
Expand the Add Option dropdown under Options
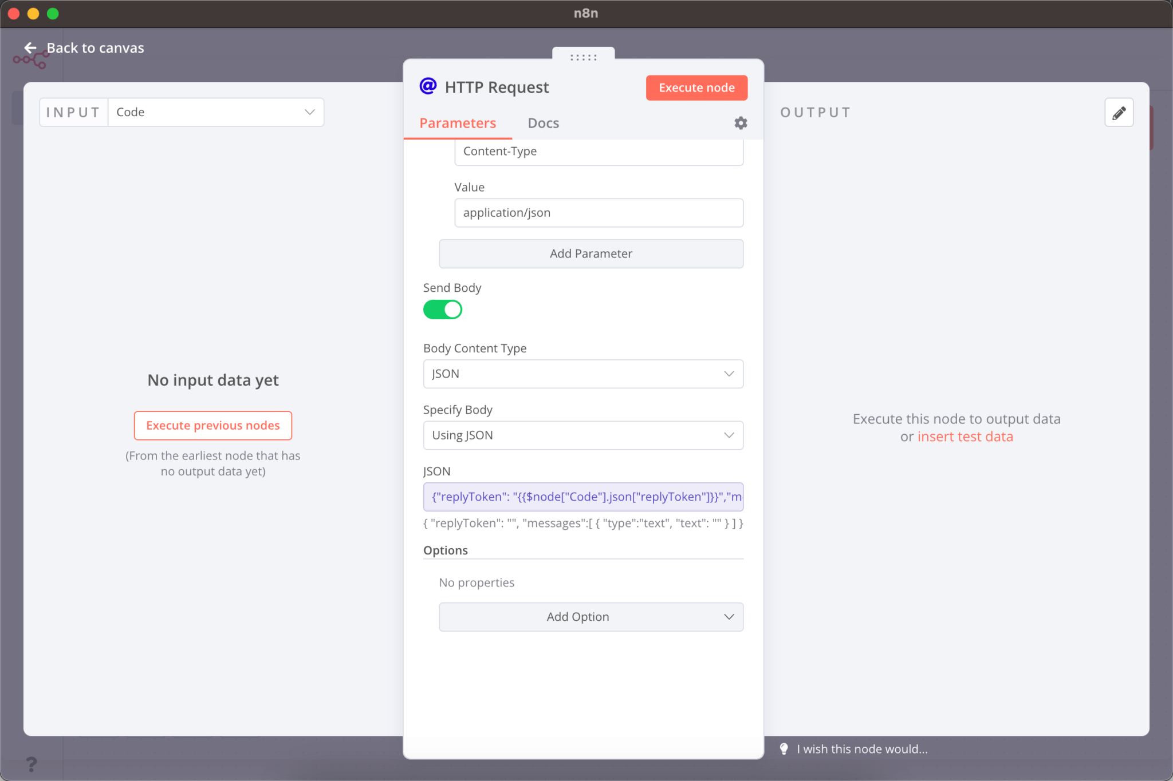pyautogui.click(x=591, y=617)
